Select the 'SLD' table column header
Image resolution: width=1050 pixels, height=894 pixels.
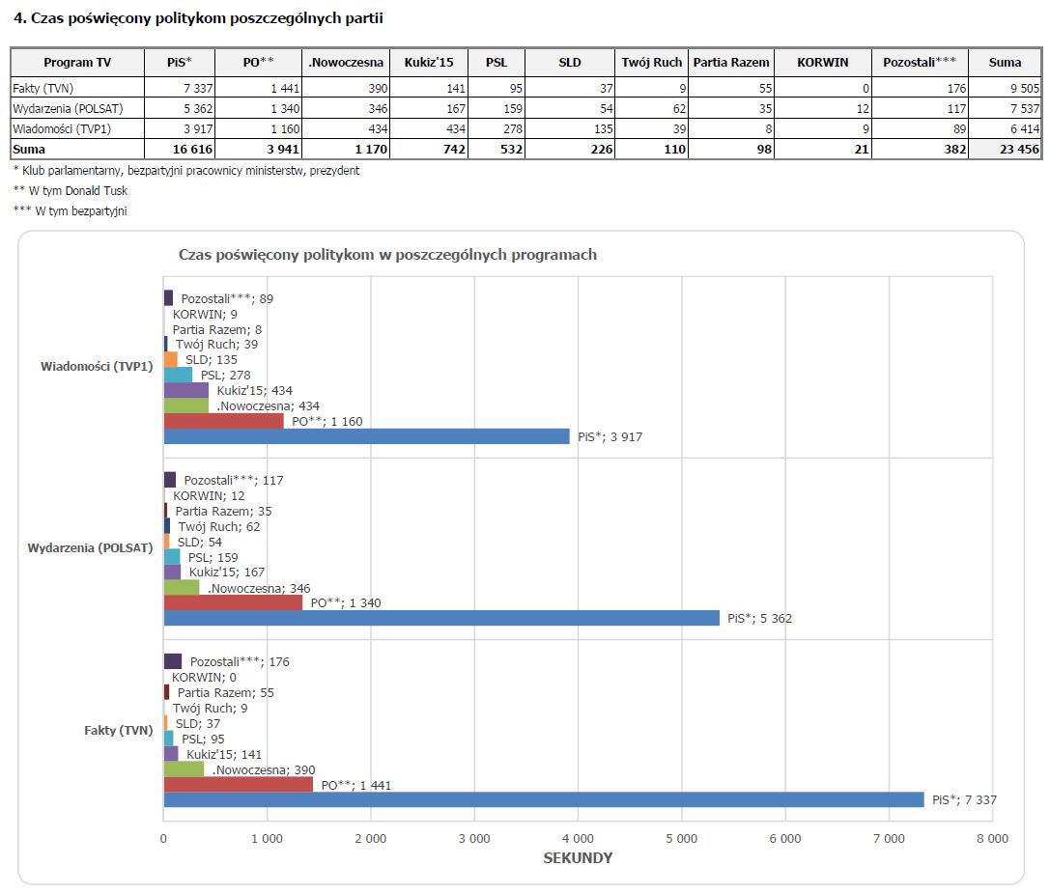(x=570, y=62)
